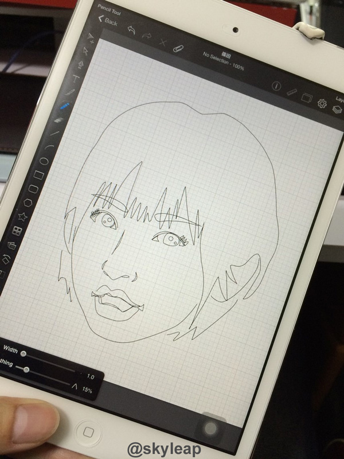This screenshot has width=344, height=459.
Task: Select the blue Pencil tool
Action: point(65,106)
